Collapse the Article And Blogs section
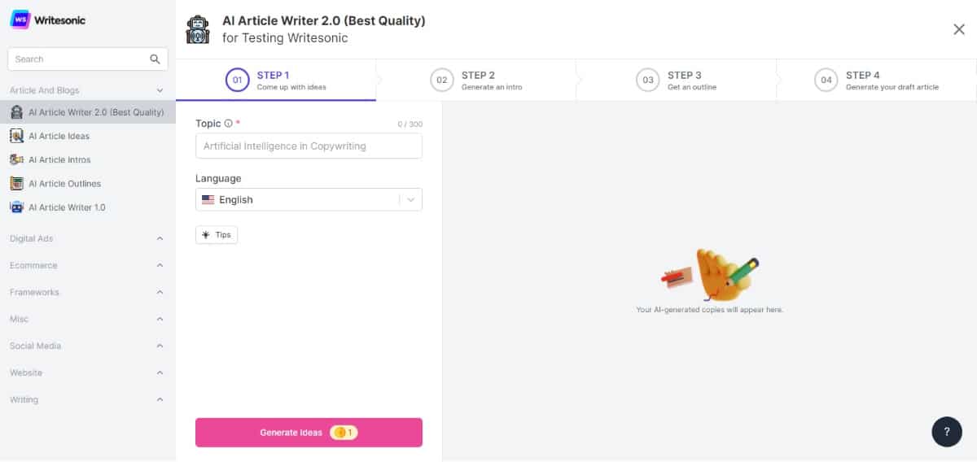 click(x=160, y=90)
